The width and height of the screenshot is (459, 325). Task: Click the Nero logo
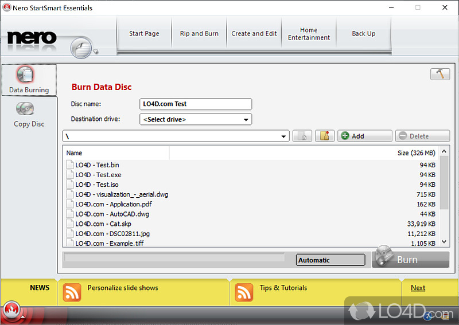click(32, 38)
